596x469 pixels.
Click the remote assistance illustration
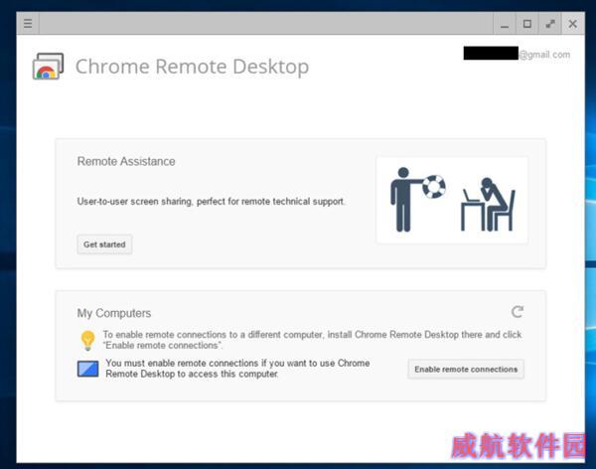(452, 200)
